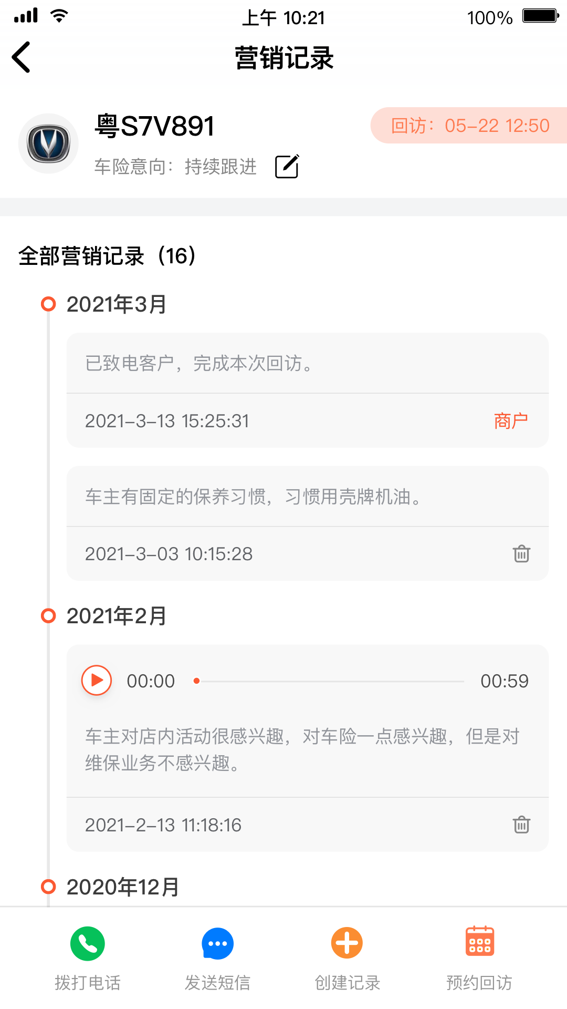Tap the 2020年12月 timeline marker

(x=48, y=887)
